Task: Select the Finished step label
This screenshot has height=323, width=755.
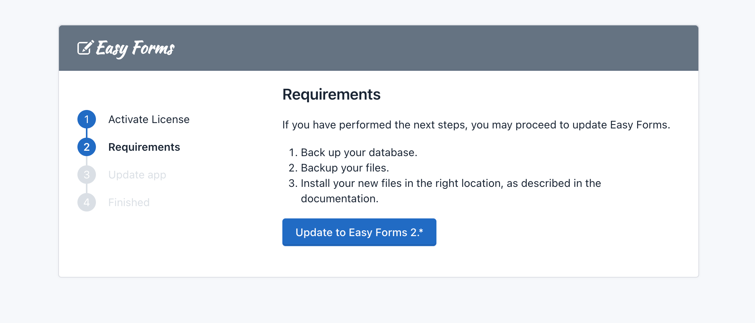Action: click(129, 202)
